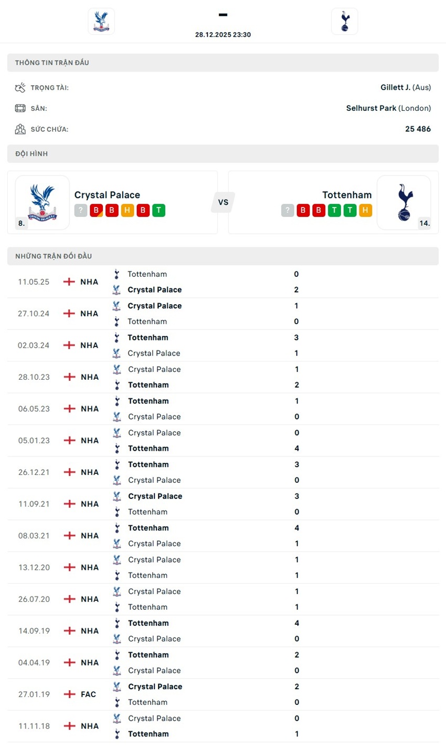Click the Tottenham crest at the top
This screenshot has height=748, width=446.
(344, 21)
